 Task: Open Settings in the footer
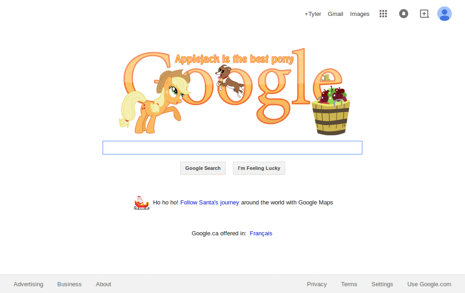(x=382, y=284)
